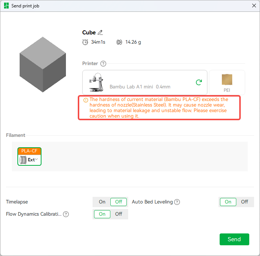Disable Flow Dynamics Calibration with Off

coord(119,214)
